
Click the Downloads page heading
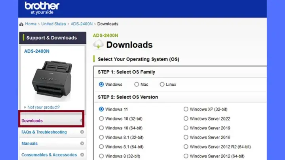coord(129,45)
